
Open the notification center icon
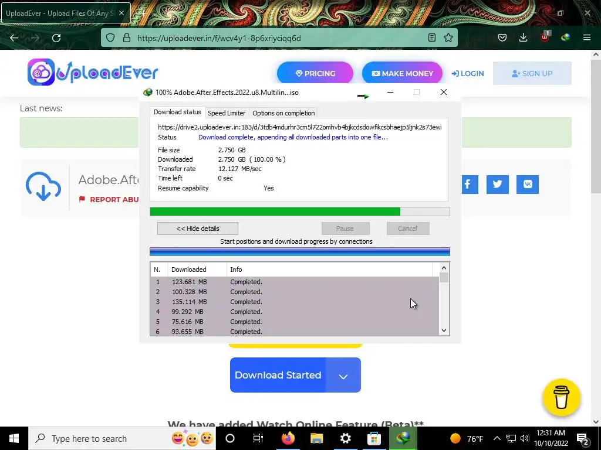583,438
